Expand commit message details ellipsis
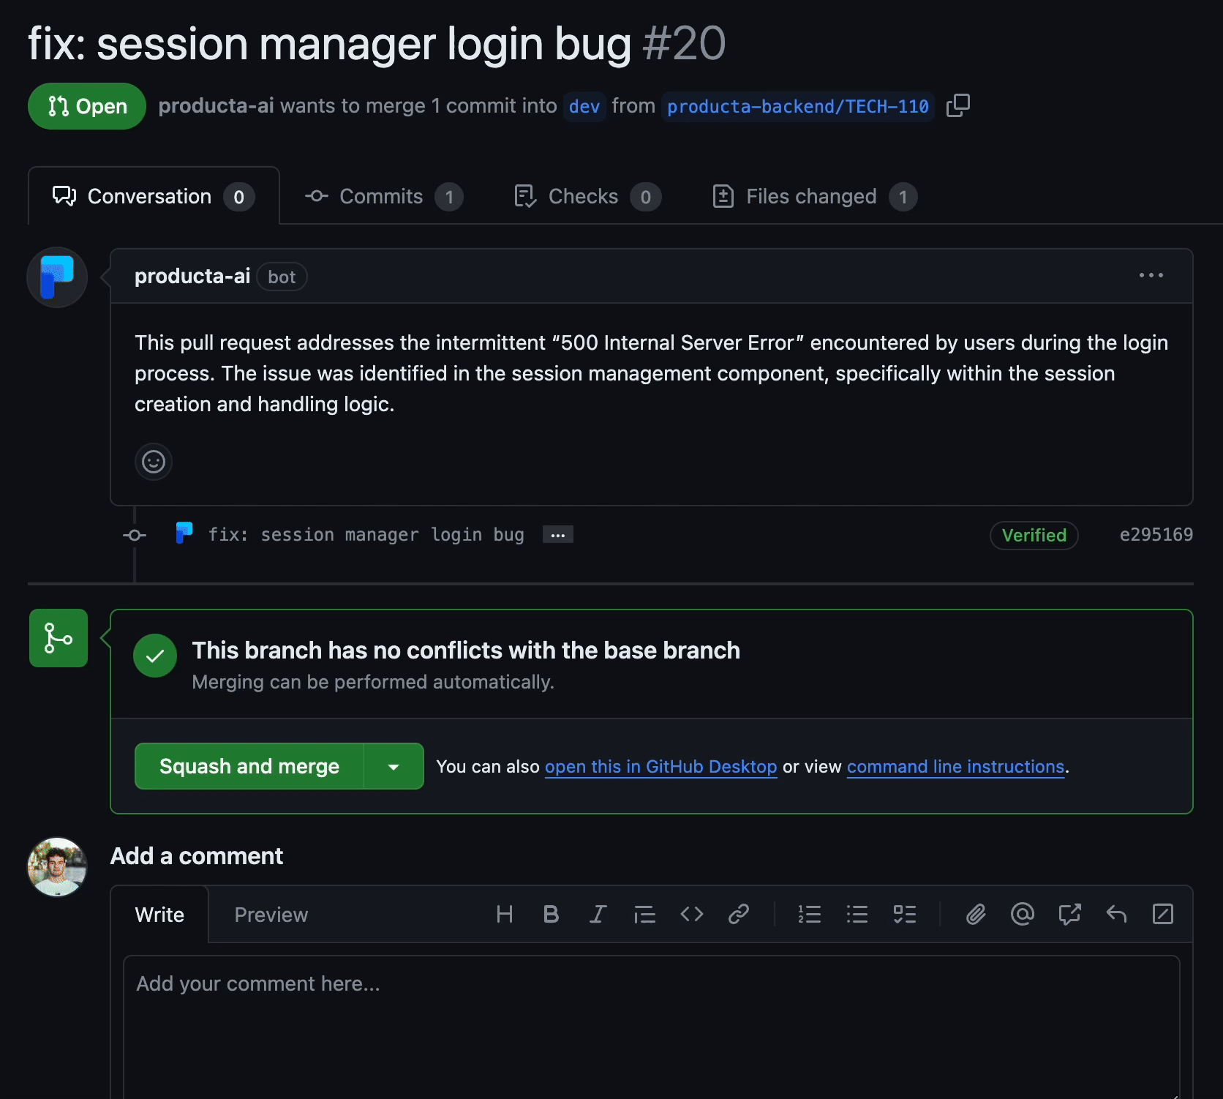Screen dimensions: 1223x1099 tap(557, 535)
